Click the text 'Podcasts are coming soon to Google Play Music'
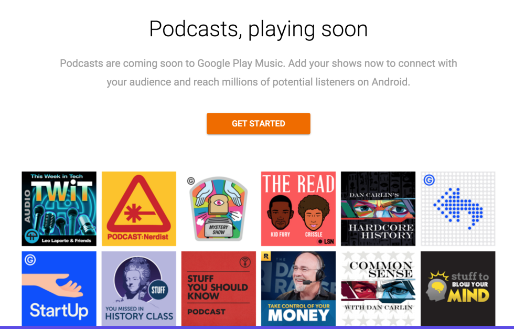 coord(172,63)
